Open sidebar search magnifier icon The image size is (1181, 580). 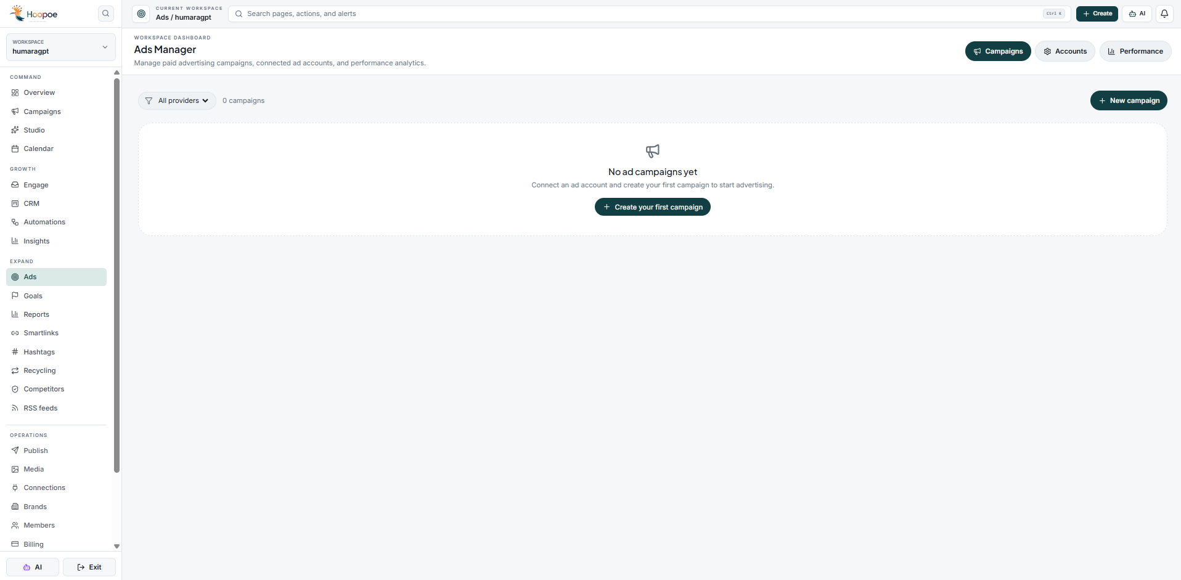click(x=106, y=14)
